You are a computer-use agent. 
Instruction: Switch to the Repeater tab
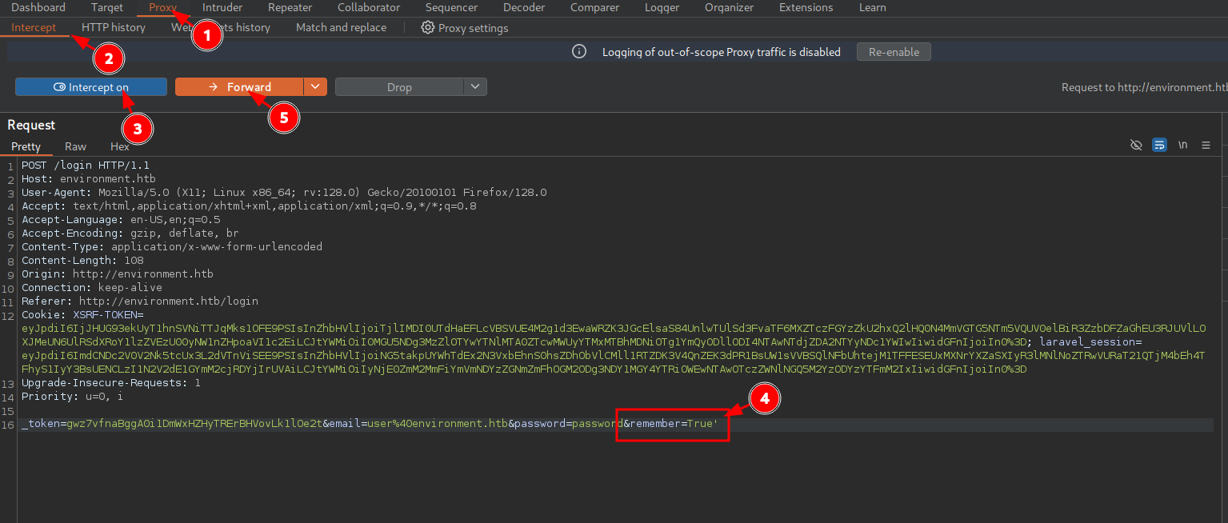[290, 7]
